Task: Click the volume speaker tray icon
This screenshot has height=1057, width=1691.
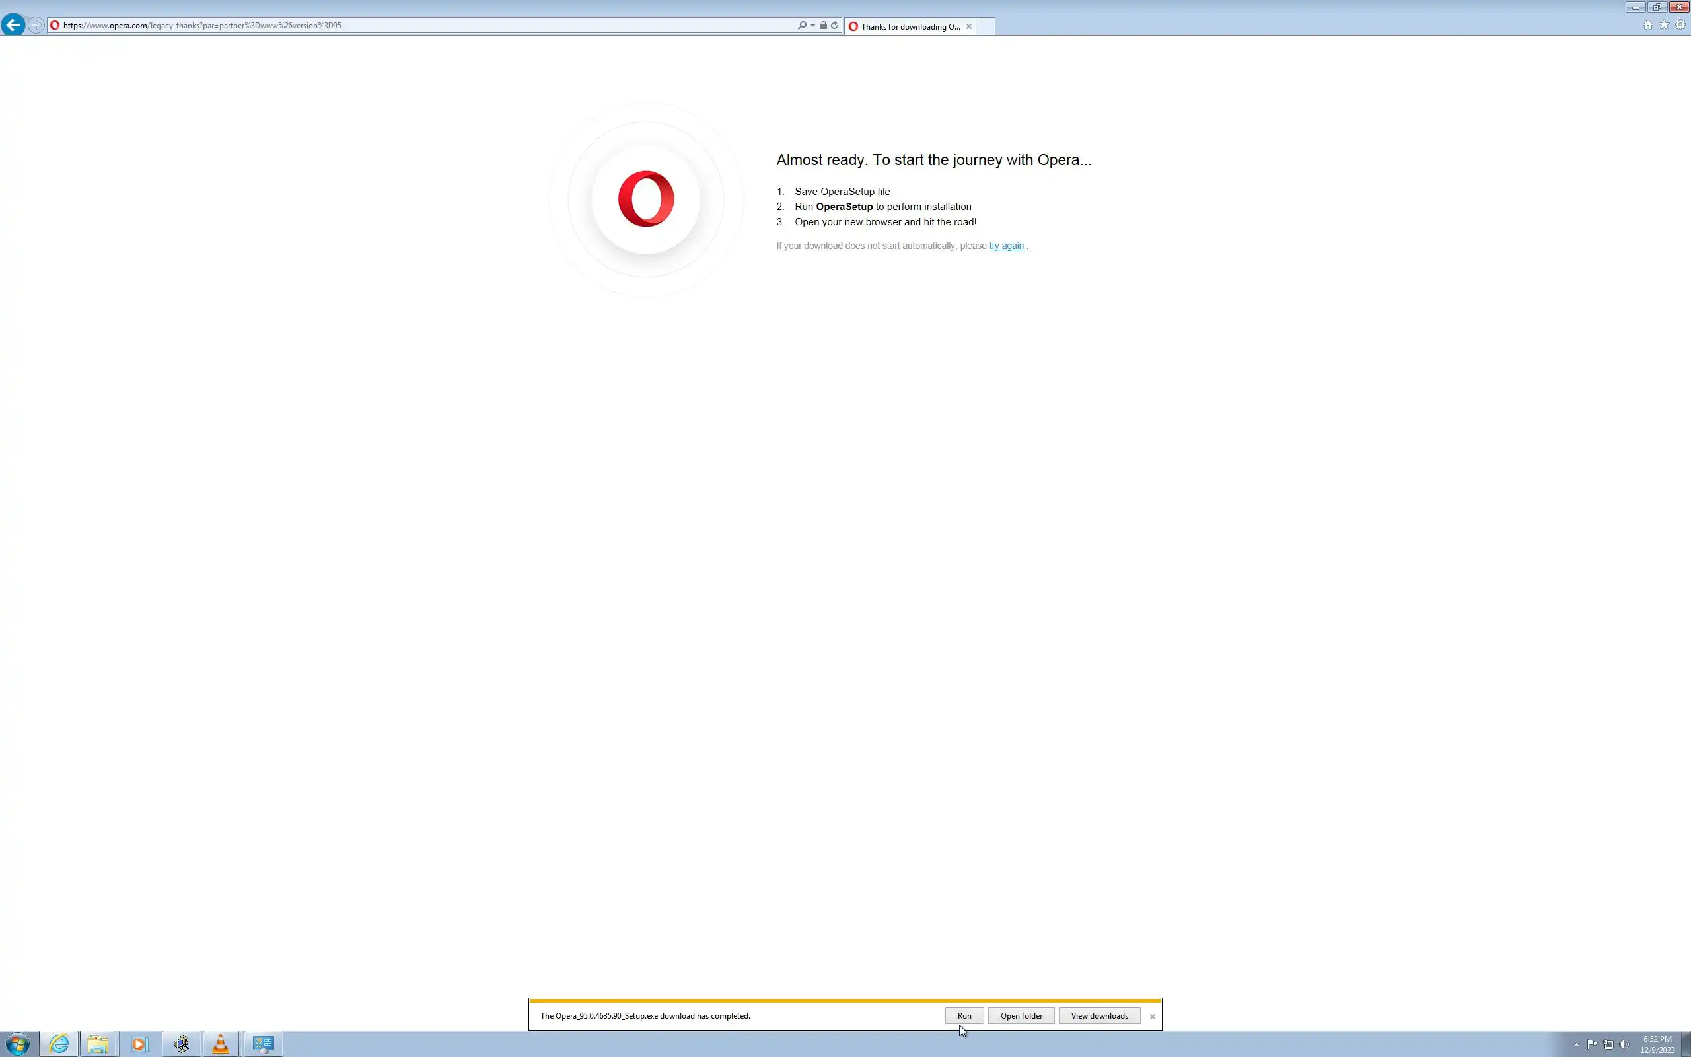Action: [x=1624, y=1044]
